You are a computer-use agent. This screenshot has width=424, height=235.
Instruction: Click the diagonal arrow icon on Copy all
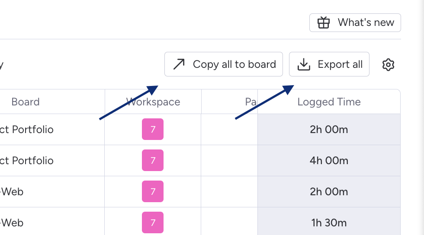[x=179, y=64]
